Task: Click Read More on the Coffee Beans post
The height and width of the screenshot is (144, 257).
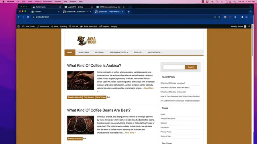Action: [x=130, y=133]
